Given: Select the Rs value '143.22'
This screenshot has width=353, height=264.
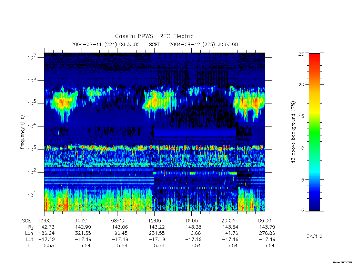Looking at the screenshot, I should tap(157, 227).
